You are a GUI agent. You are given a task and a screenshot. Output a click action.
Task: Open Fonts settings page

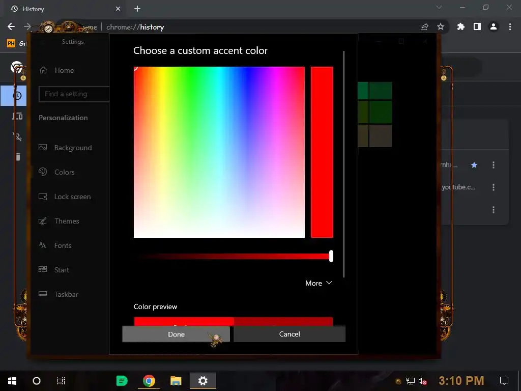(55, 245)
